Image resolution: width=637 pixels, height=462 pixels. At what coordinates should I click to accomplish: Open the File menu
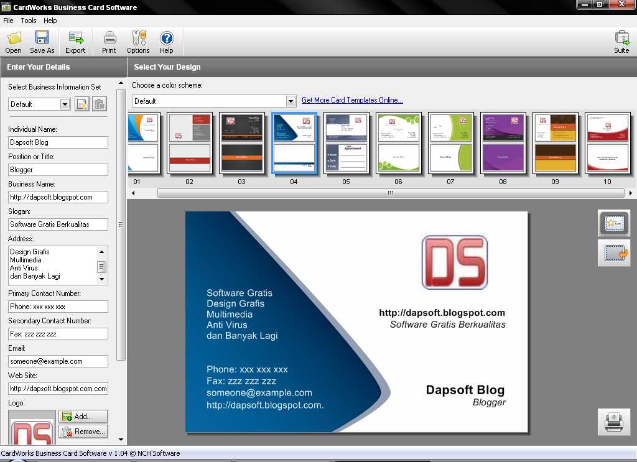tap(8, 21)
